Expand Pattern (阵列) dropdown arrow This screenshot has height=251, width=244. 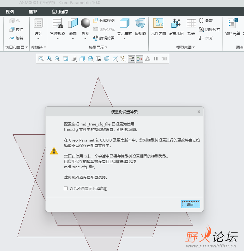(38, 39)
